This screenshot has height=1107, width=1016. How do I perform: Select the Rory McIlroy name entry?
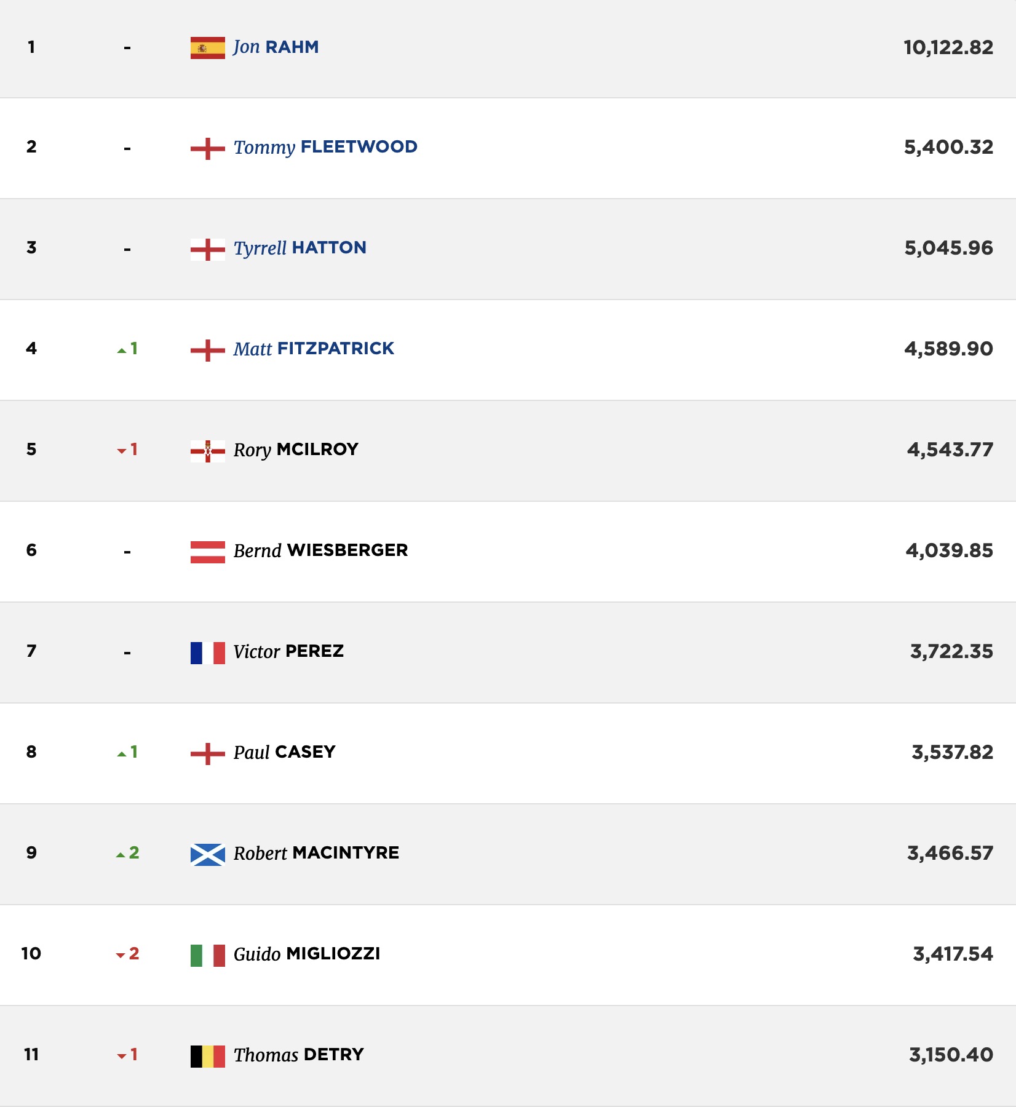296,450
